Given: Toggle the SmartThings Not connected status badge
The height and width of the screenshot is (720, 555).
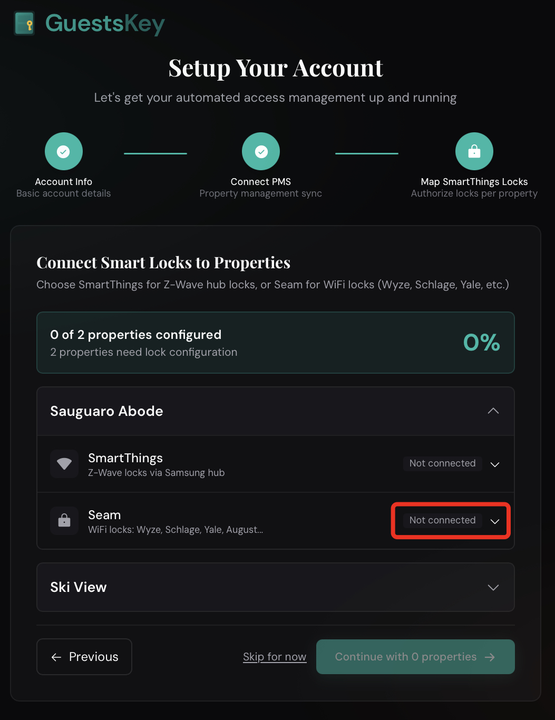Looking at the screenshot, I should pyautogui.click(x=442, y=463).
